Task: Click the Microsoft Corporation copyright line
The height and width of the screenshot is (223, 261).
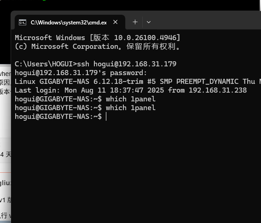Action: tap(98, 47)
